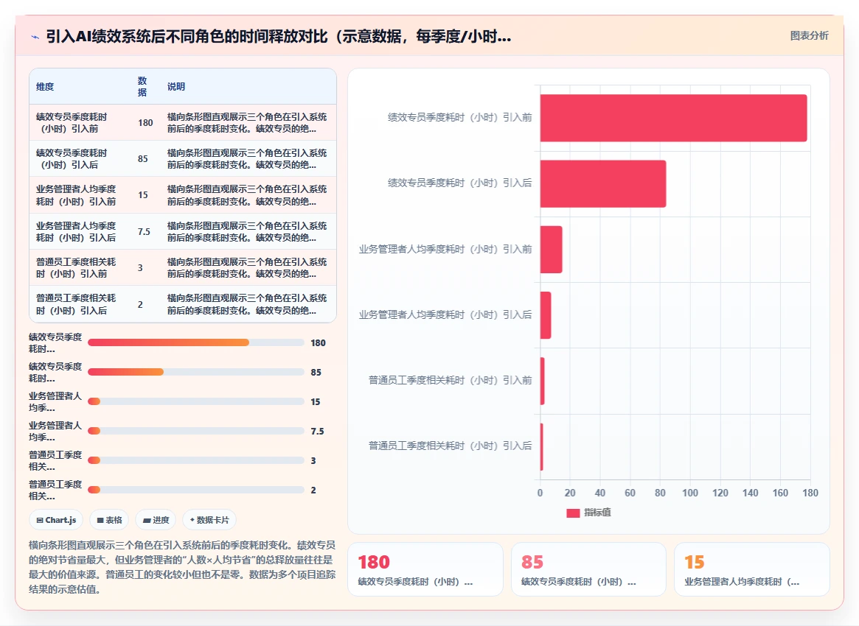Select table row 普通员工季度相关耗时 引入前
Viewport: 859px width, 626px height.
tap(182, 267)
